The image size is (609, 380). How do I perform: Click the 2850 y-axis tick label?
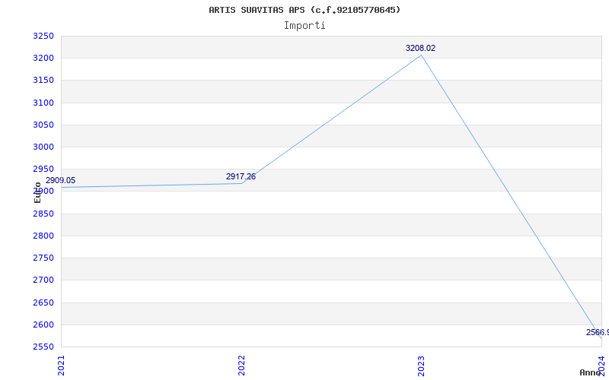43,214
